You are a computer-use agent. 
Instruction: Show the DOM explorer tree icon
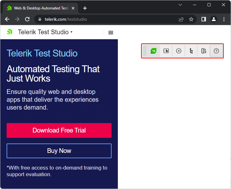coord(191,51)
